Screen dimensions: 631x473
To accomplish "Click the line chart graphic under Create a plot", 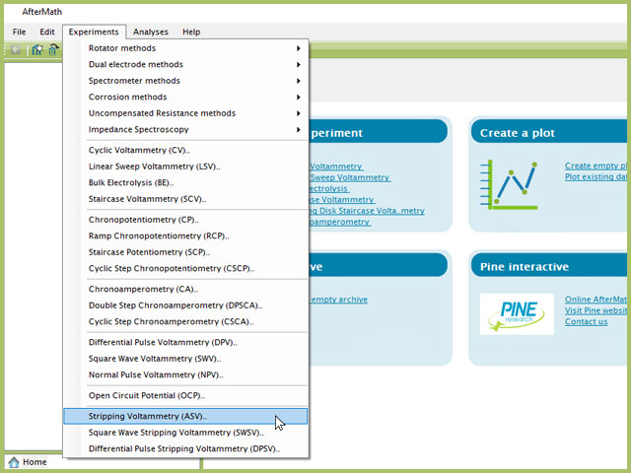I will (x=509, y=185).
